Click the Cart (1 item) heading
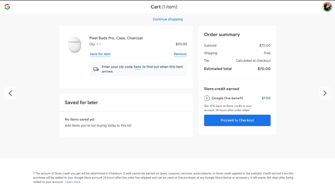 tap(164, 7)
